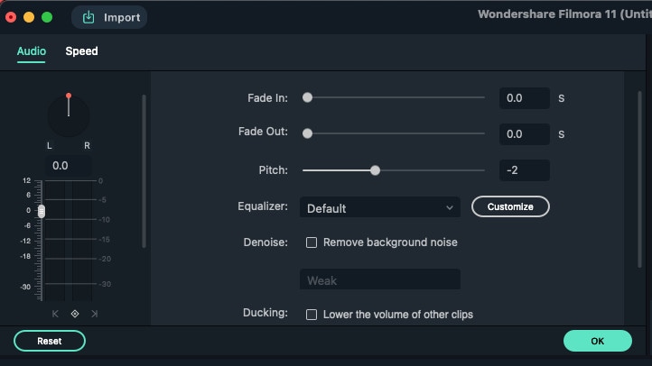
Task: Click the Pitch value field
Action: click(x=524, y=170)
